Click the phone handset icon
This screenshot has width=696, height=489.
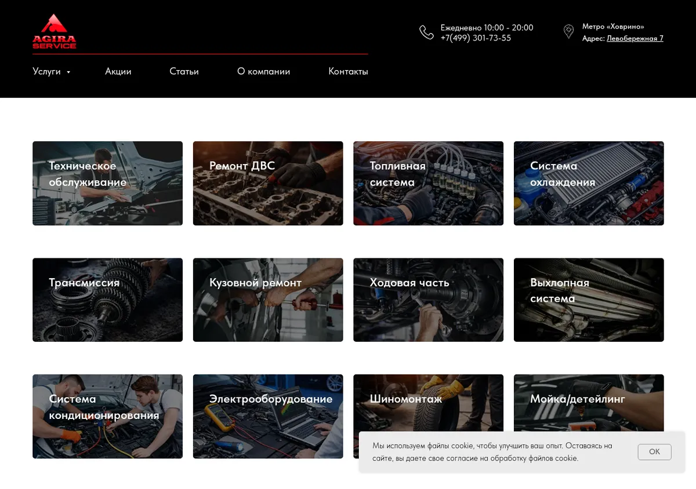tap(426, 32)
